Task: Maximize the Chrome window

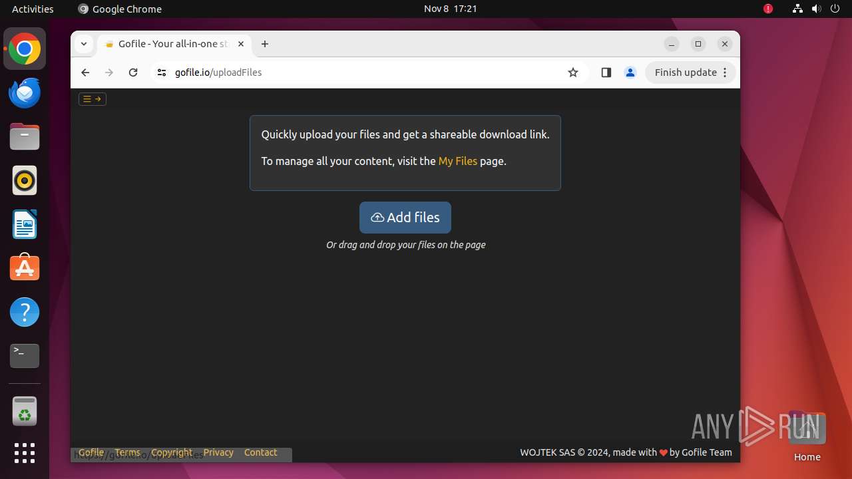Action: pos(698,44)
